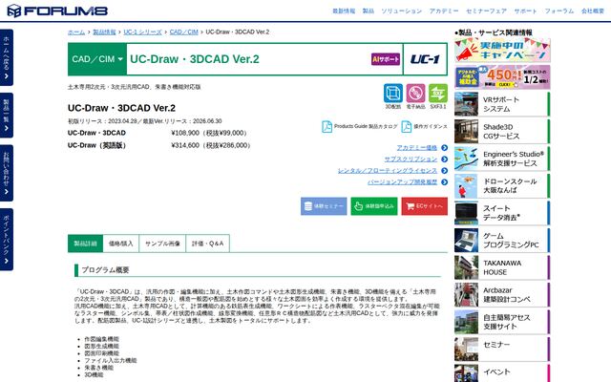Viewport: 611px width, 382px height.
Task: Open アカデミー in the top navigation
Action: tap(444, 11)
